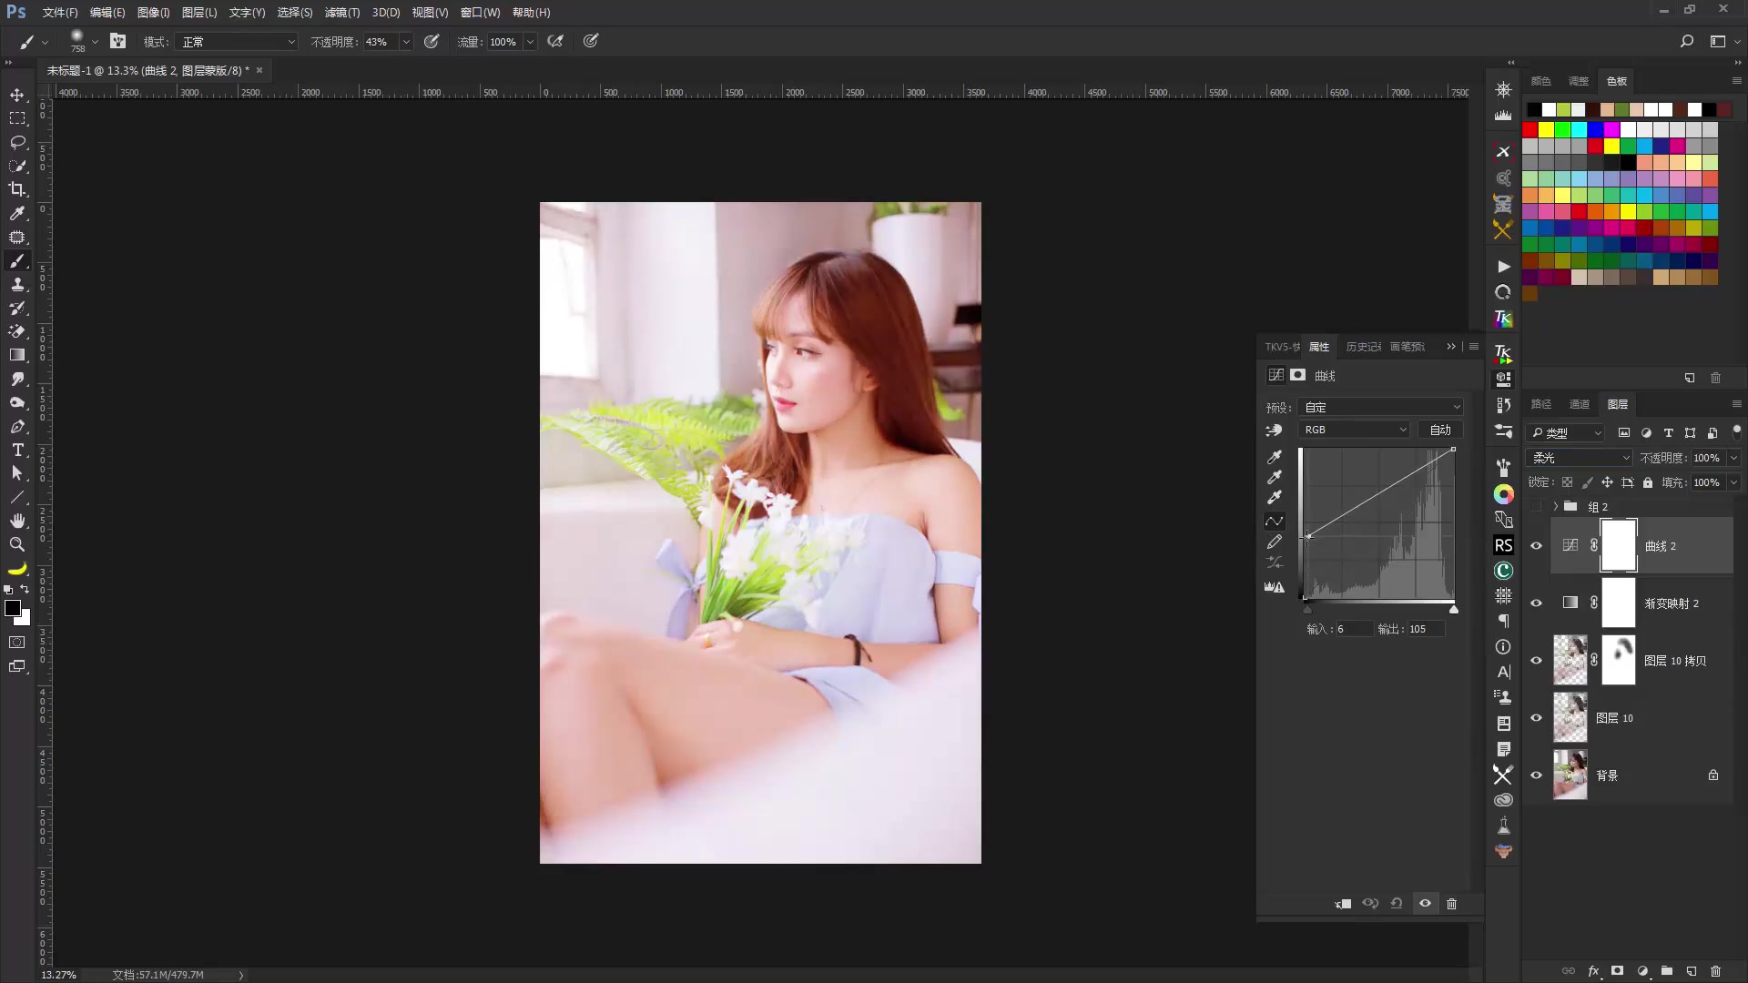
Task: Switch to the 通道 tab
Action: 1579,404
